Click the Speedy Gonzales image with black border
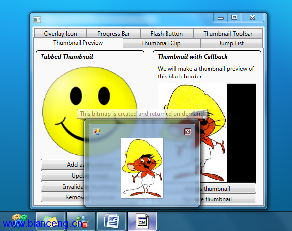 coord(207,133)
